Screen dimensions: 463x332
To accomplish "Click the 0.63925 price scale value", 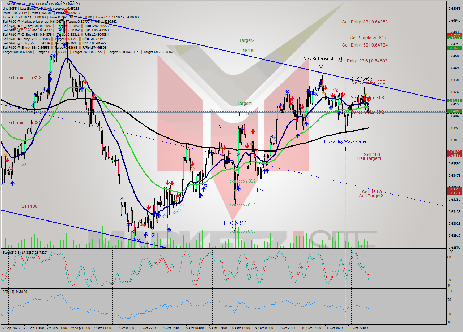I will point(454,128).
